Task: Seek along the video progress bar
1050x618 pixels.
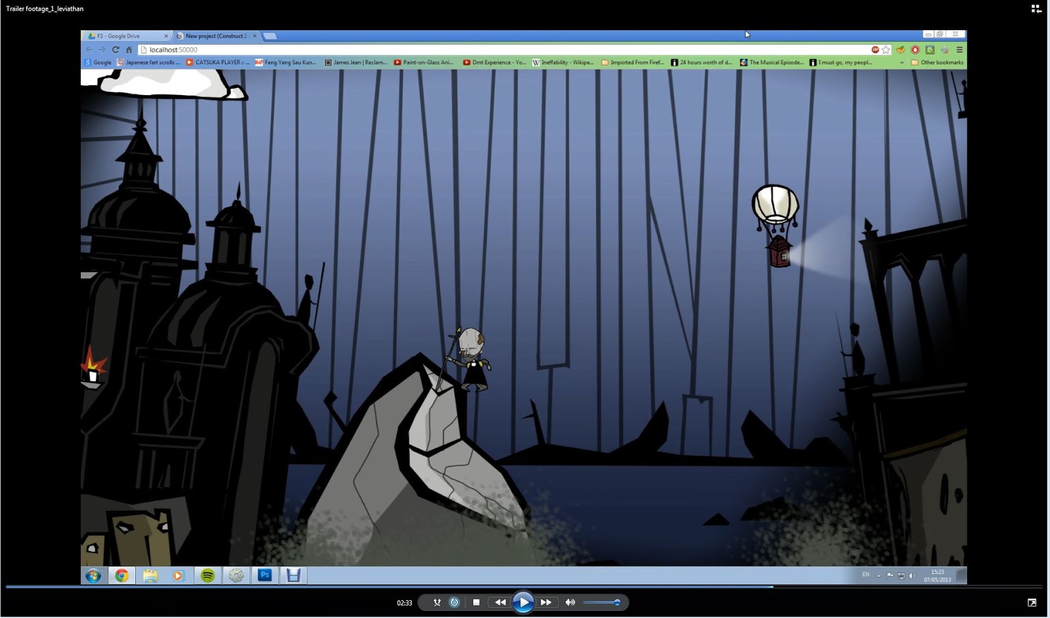Action: point(524,587)
